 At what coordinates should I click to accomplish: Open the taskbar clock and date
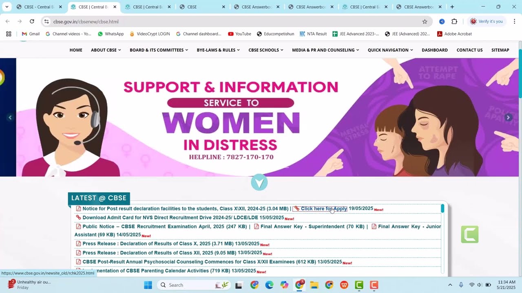(507, 285)
